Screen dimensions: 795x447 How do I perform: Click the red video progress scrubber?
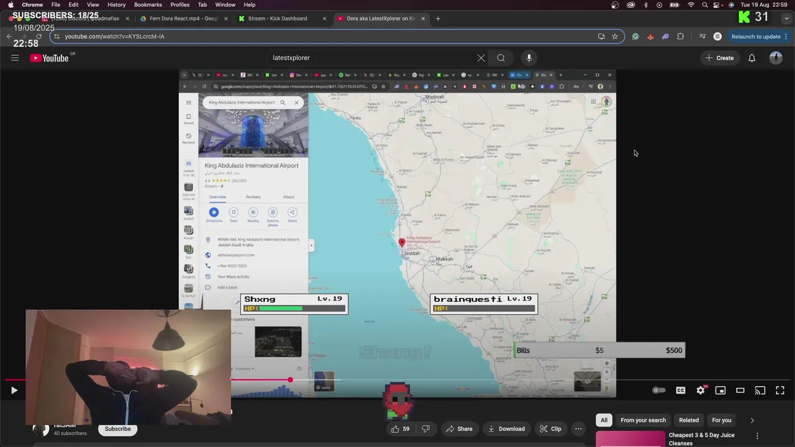pos(290,379)
